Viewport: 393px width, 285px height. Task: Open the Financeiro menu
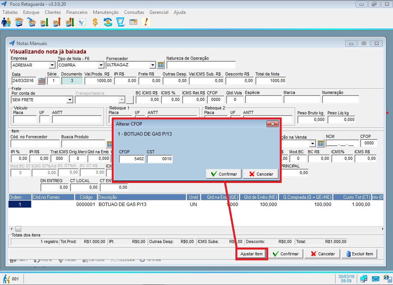(77, 12)
